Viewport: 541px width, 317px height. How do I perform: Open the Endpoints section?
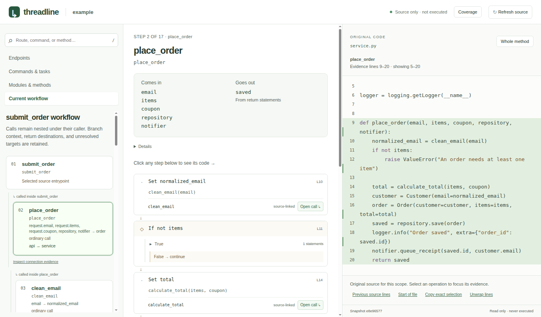(x=61, y=58)
